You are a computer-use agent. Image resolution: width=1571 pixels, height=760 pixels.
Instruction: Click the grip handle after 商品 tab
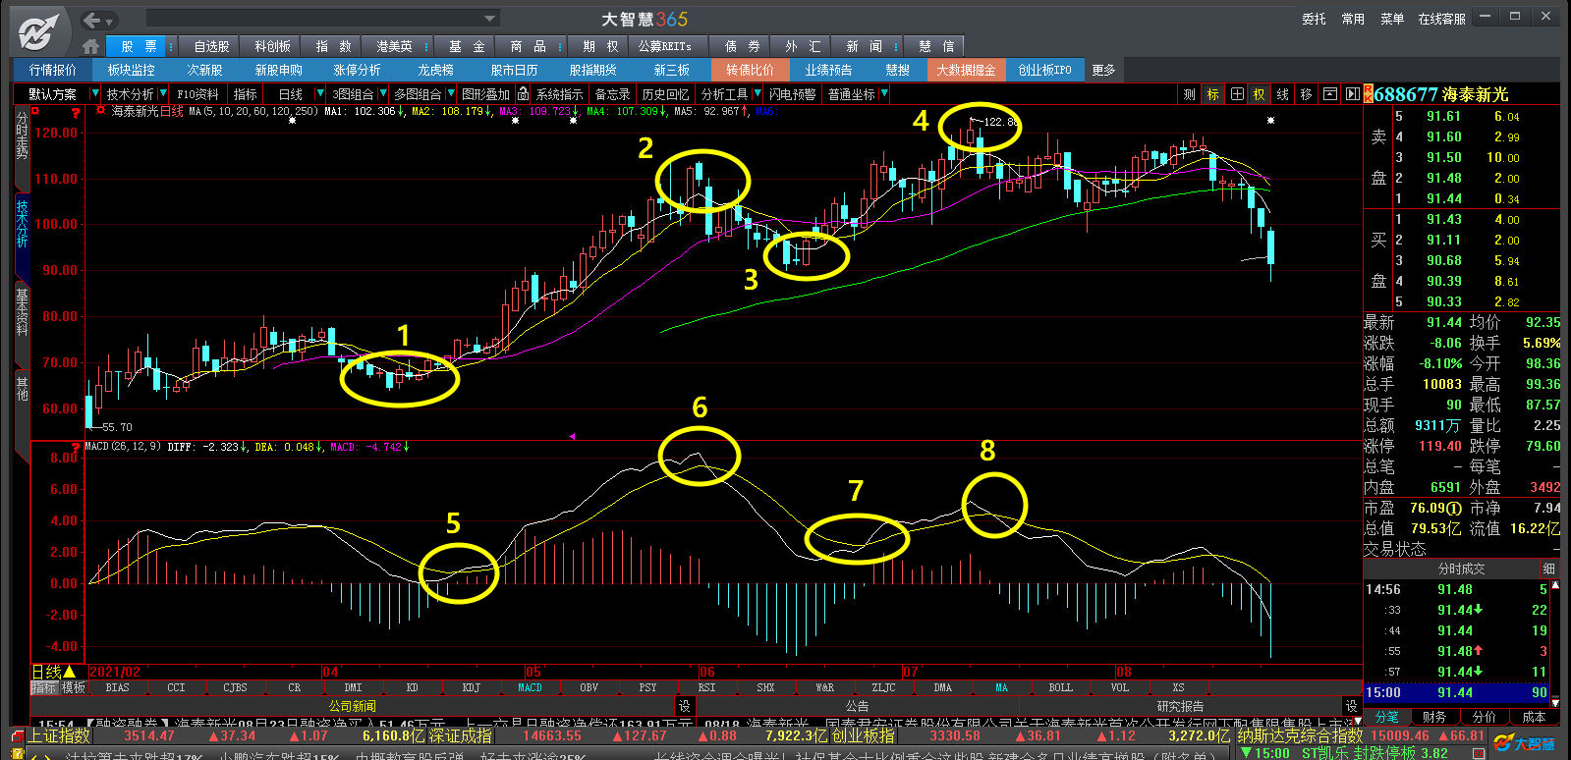(x=560, y=46)
